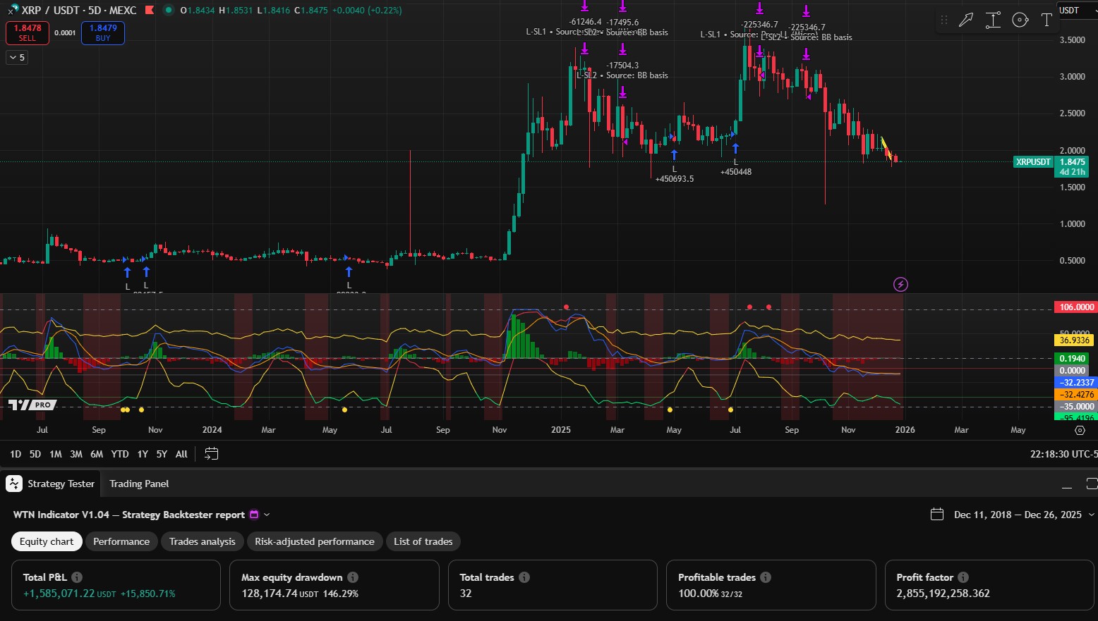Expand the '5' offset dropdown below the buy button

point(16,57)
